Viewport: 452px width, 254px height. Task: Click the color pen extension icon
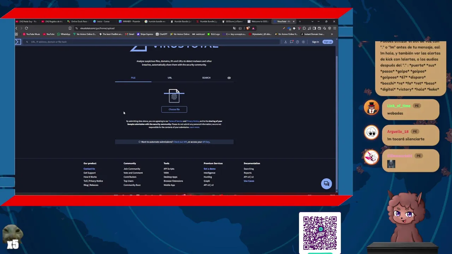pos(284,28)
